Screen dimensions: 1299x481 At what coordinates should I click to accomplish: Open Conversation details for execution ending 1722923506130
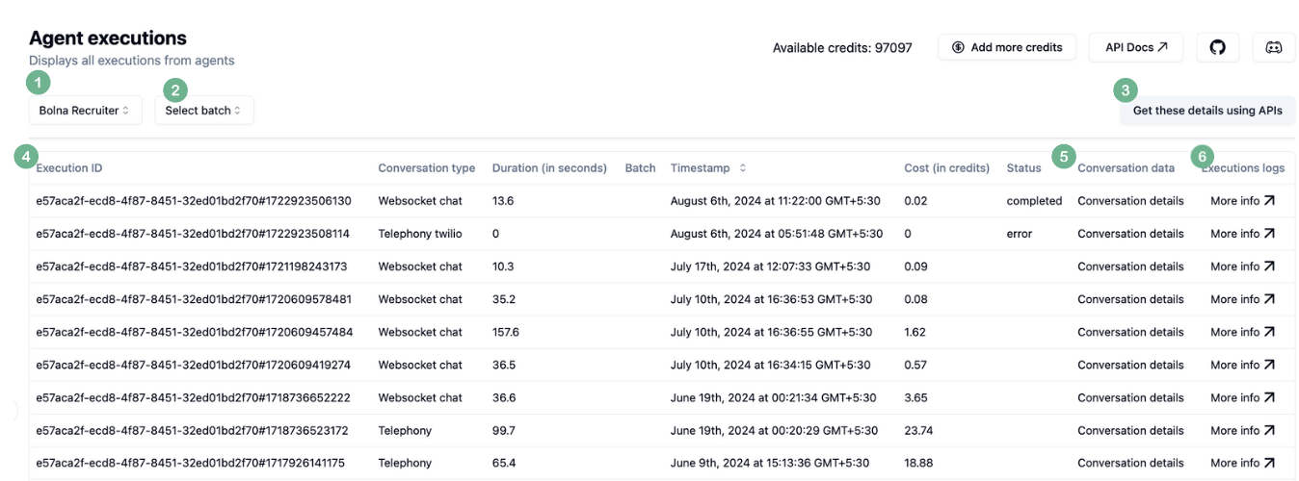coord(1130,201)
